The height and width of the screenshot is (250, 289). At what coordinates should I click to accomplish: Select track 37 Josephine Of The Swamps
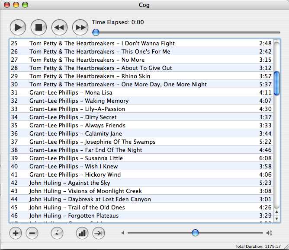click(141, 142)
